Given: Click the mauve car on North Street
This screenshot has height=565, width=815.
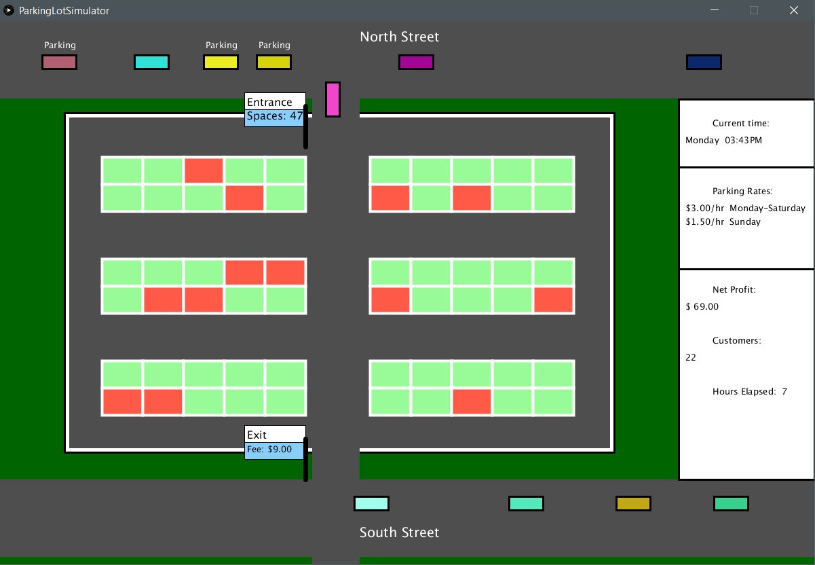Looking at the screenshot, I should pyautogui.click(x=59, y=62).
